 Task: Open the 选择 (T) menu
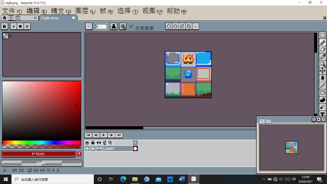tap(128, 11)
